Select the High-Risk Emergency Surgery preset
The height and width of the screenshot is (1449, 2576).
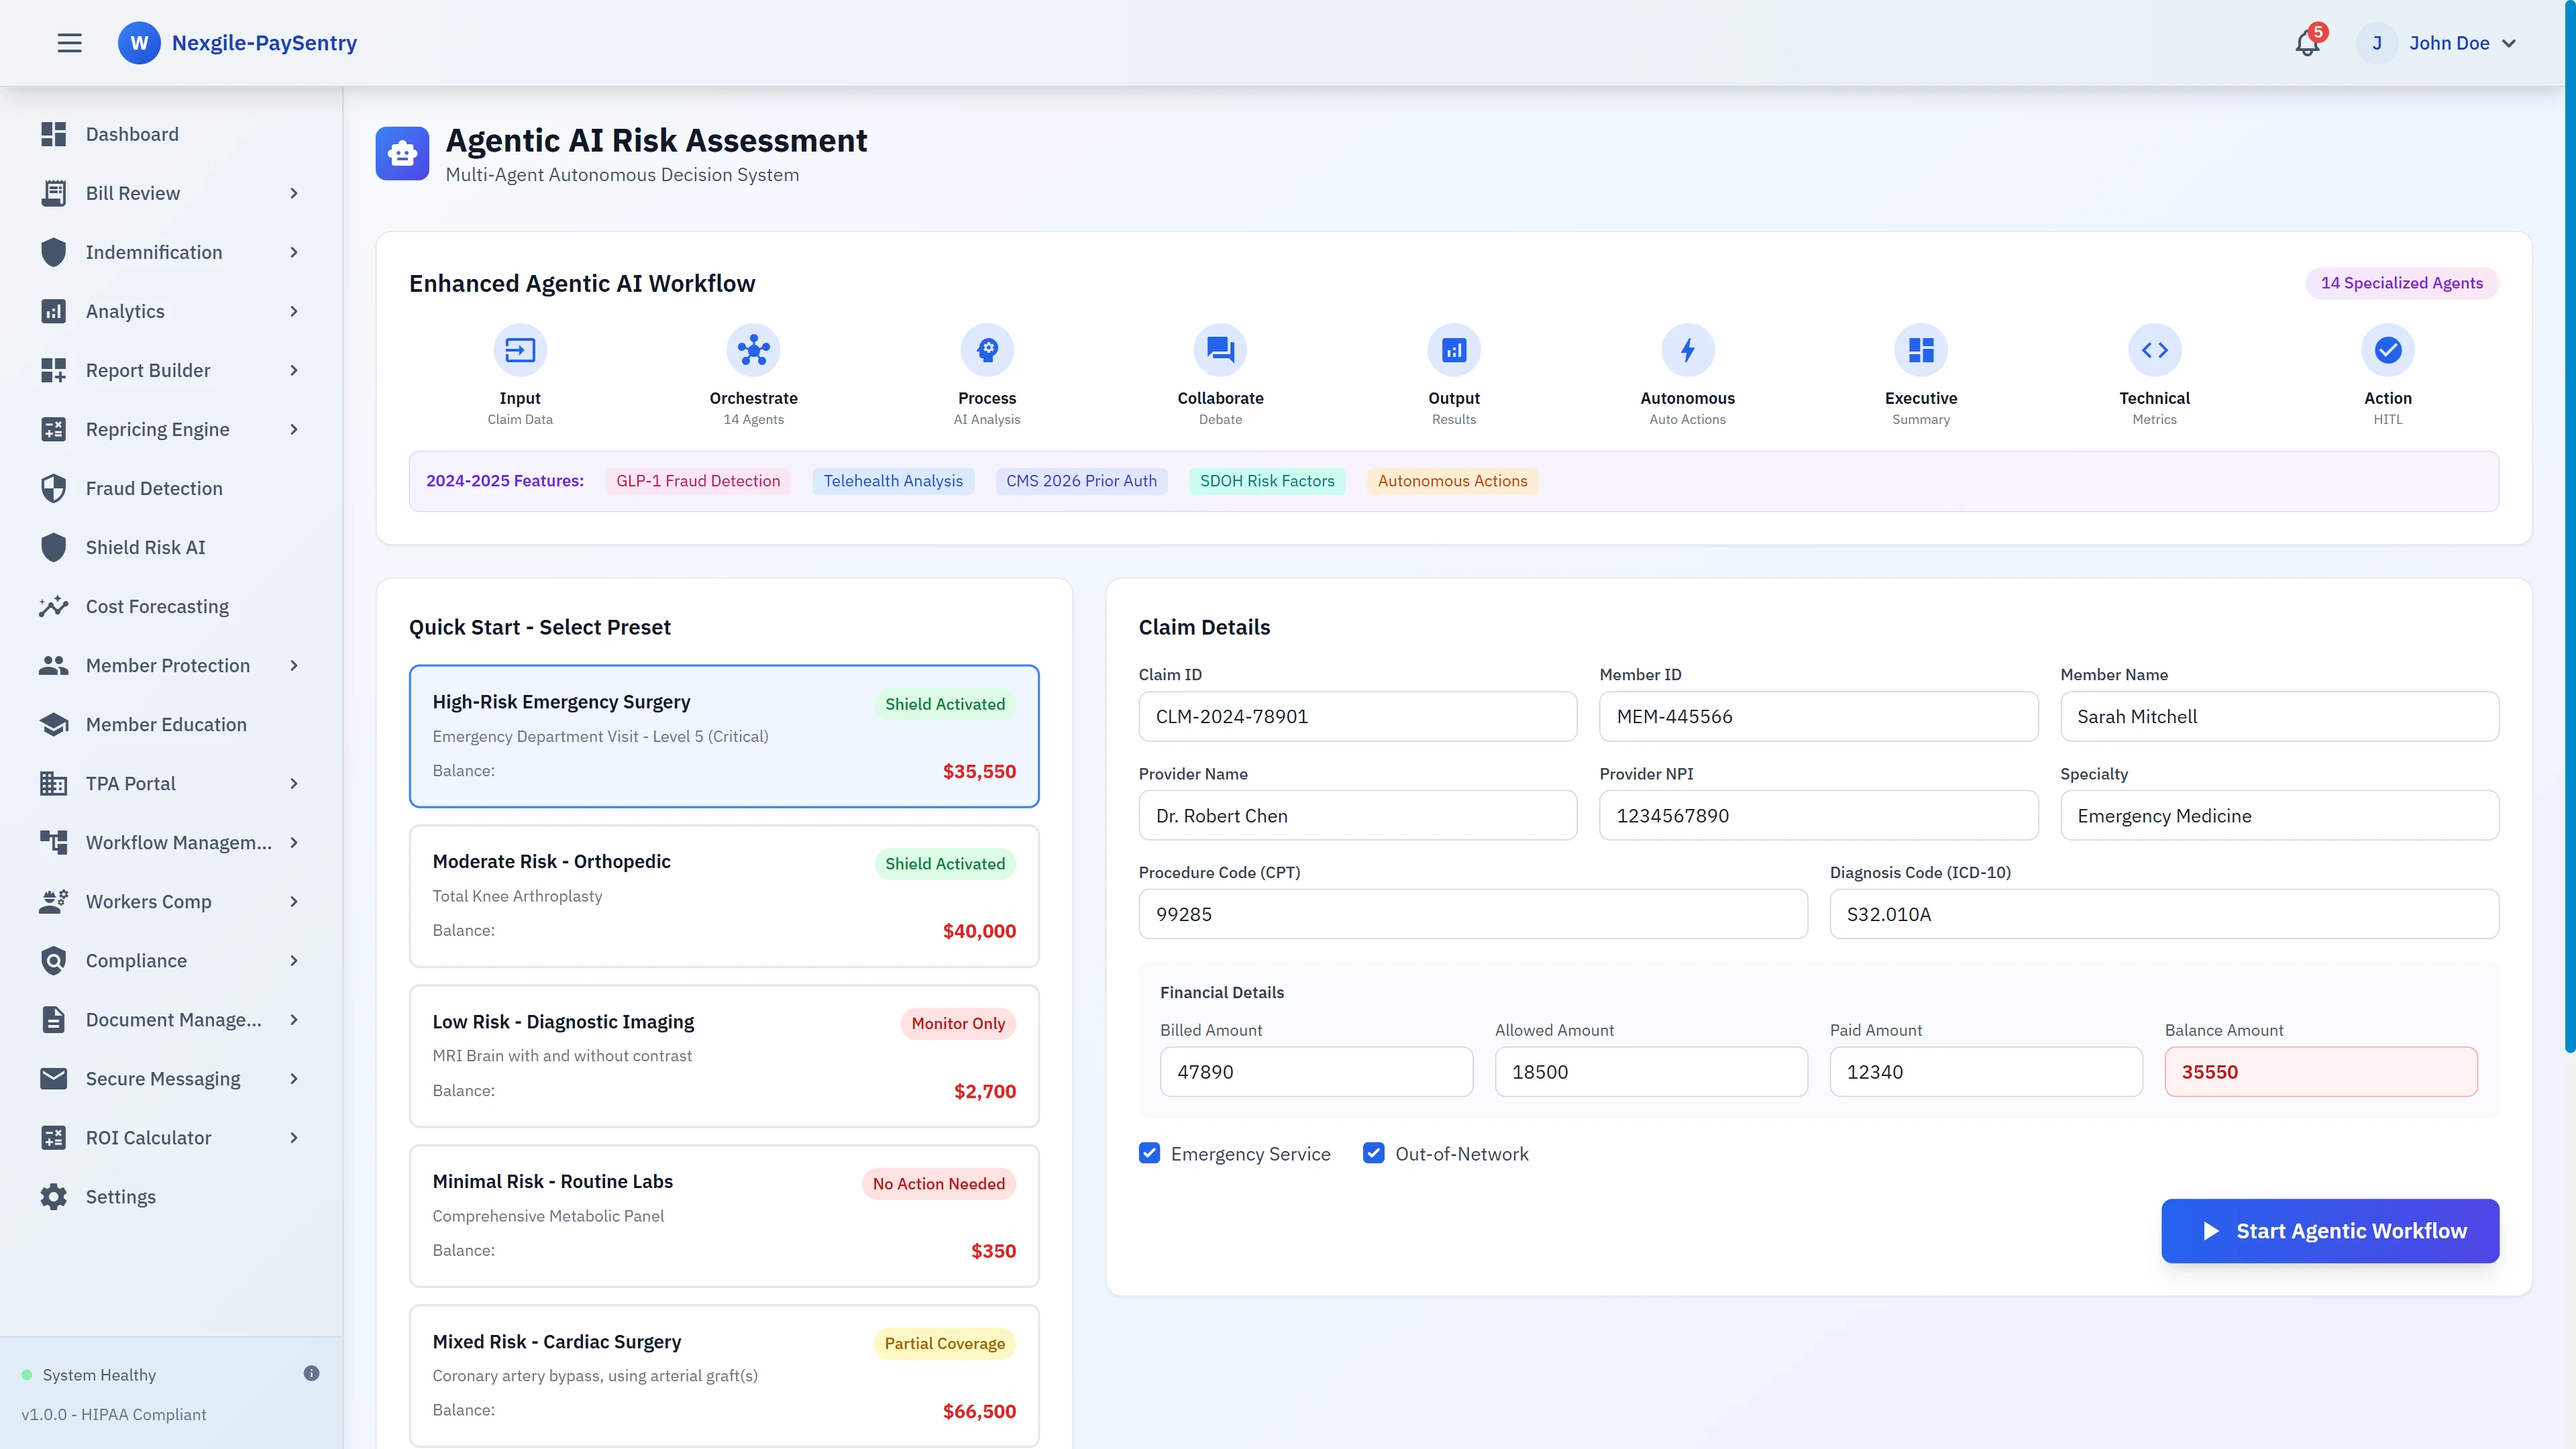[x=724, y=736]
